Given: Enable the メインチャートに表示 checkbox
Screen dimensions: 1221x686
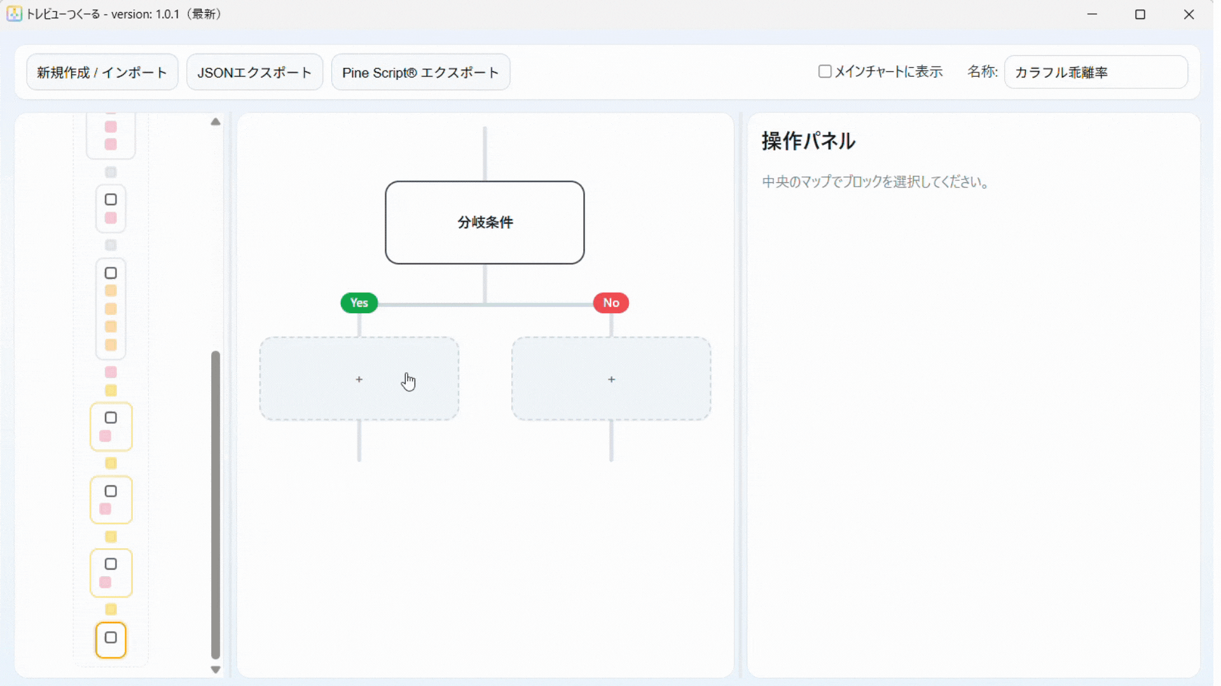Looking at the screenshot, I should [x=824, y=71].
